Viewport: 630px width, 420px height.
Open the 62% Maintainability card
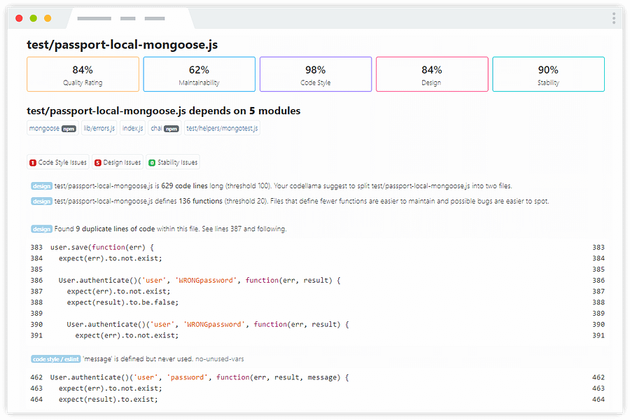pyautogui.click(x=199, y=74)
